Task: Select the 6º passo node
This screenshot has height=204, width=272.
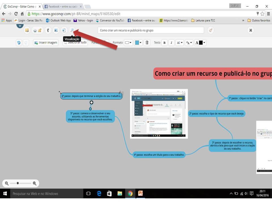Action: 92,96
